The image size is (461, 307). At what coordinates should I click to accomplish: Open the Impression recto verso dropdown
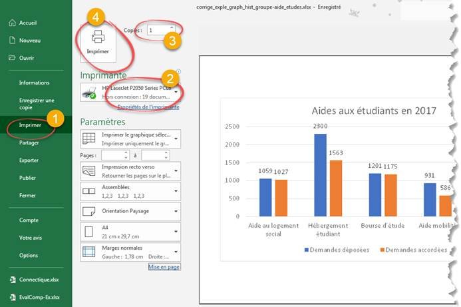pos(177,171)
